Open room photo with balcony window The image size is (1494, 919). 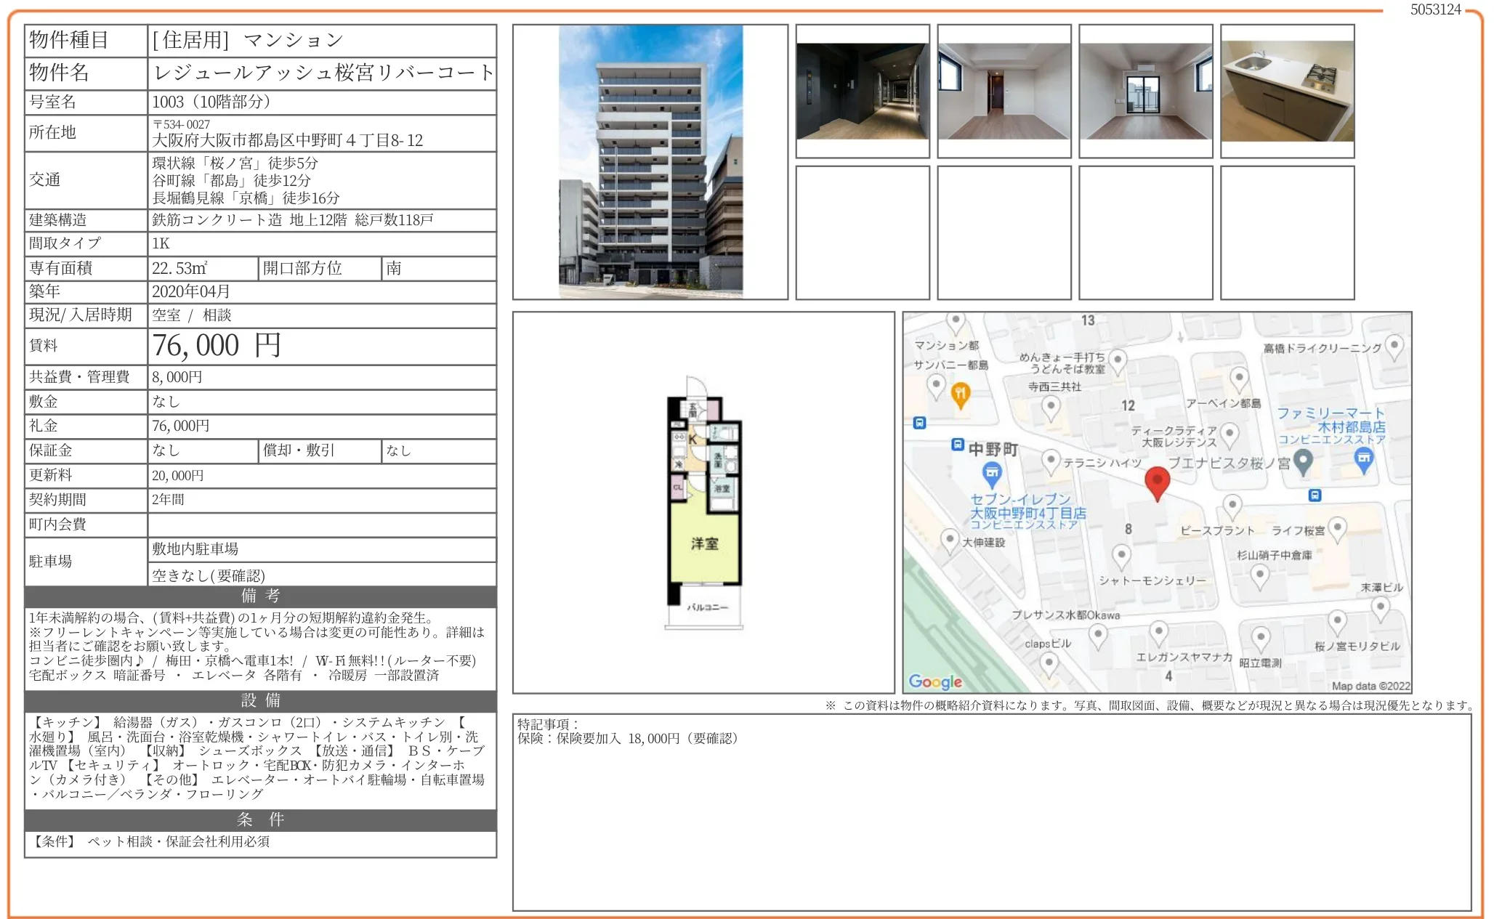click(1146, 91)
